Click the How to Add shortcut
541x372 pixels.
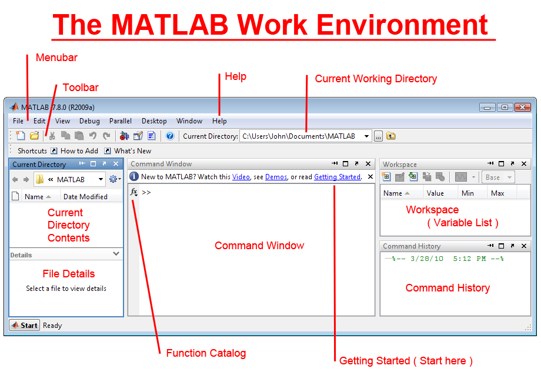click(75, 150)
